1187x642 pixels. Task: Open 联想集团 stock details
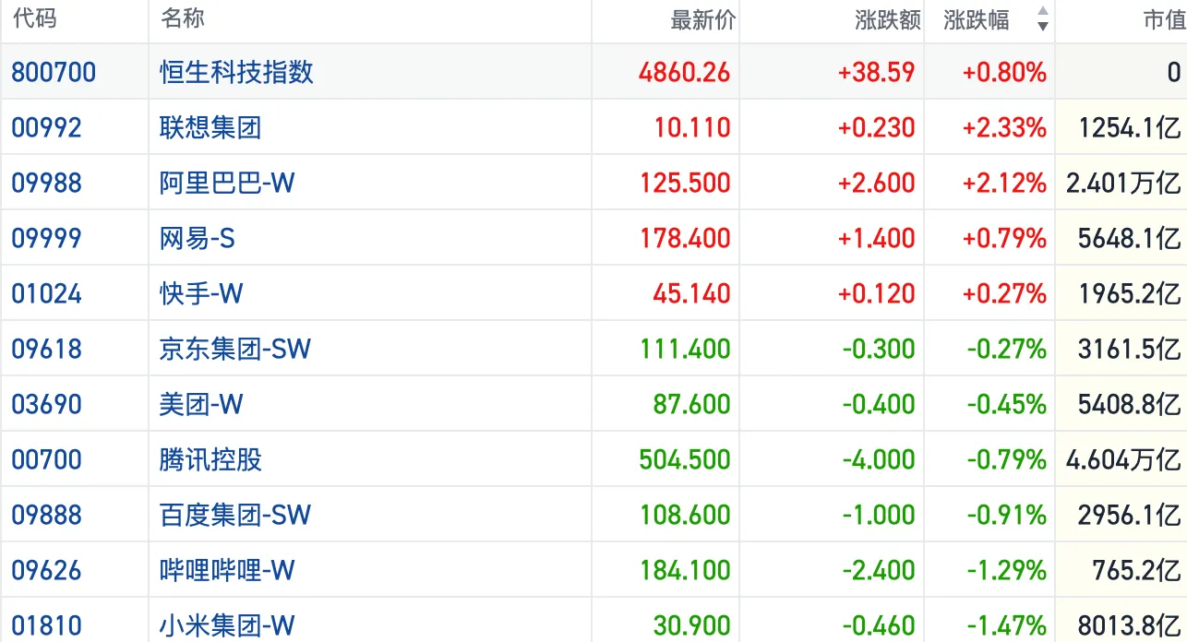pos(210,127)
